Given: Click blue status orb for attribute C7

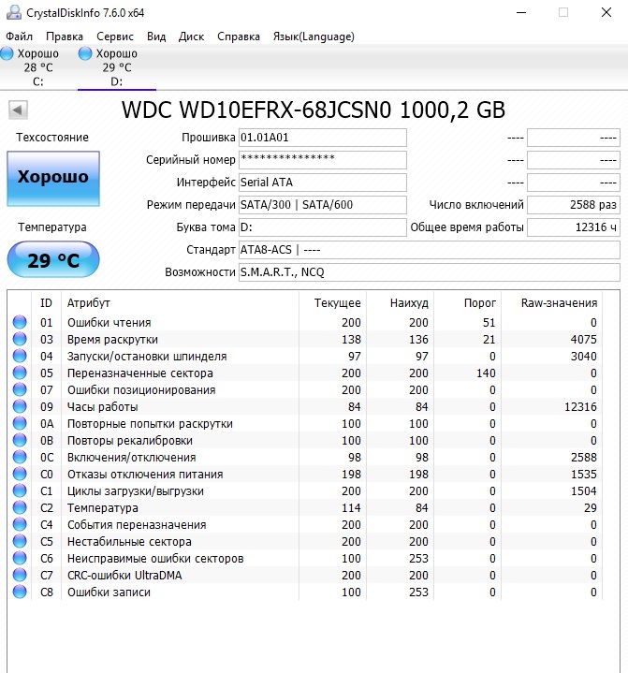Looking at the screenshot, I should 20,575.
